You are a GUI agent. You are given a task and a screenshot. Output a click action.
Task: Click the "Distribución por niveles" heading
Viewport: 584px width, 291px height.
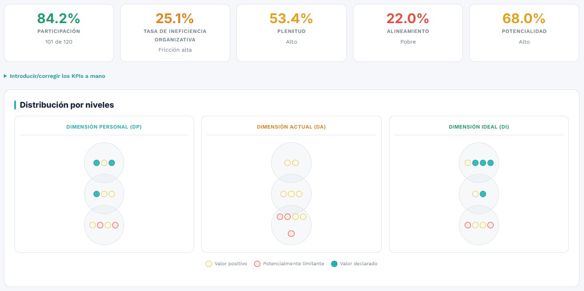tap(67, 105)
